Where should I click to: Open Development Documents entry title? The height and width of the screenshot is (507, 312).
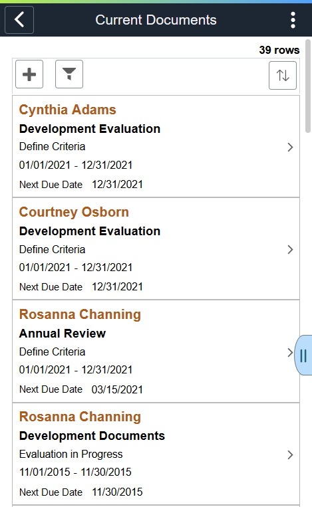[x=92, y=436]
